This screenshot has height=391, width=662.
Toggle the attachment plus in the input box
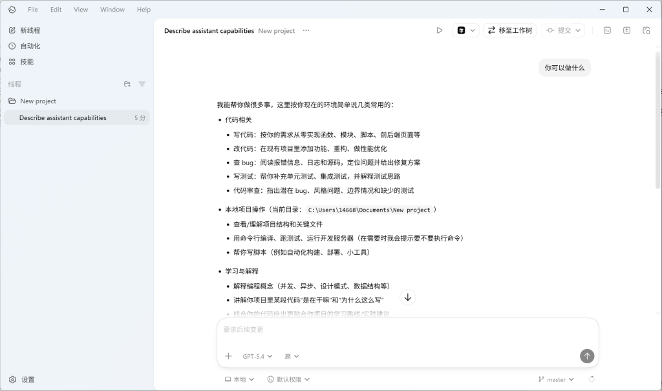coord(228,356)
